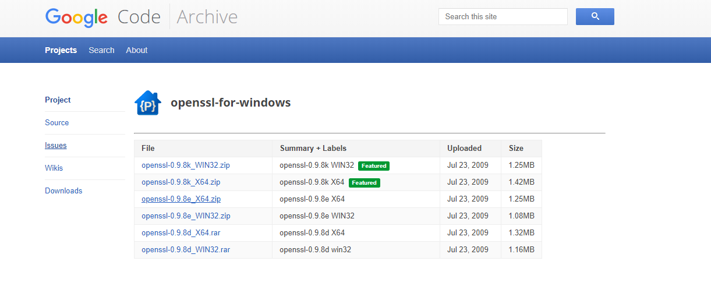Click upload date of openssl-0.9.8d_WIN32.rar
This screenshot has height=307, width=711.
coord(468,250)
